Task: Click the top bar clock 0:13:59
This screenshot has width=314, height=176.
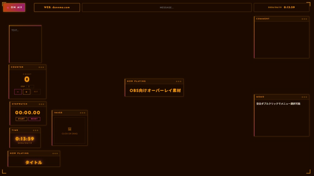Action: coord(289,7)
